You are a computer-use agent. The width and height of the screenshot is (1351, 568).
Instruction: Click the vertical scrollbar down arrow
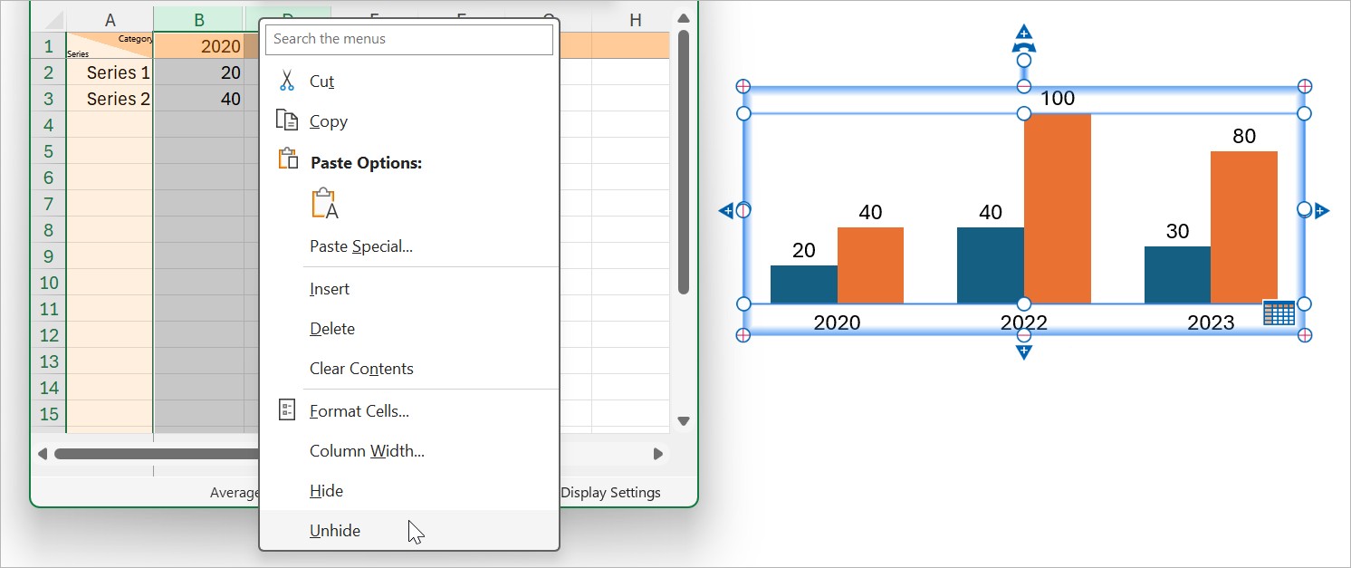[x=684, y=421]
